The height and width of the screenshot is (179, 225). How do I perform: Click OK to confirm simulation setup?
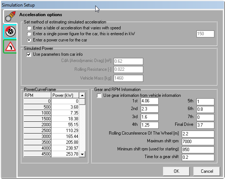(x=176, y=171)
